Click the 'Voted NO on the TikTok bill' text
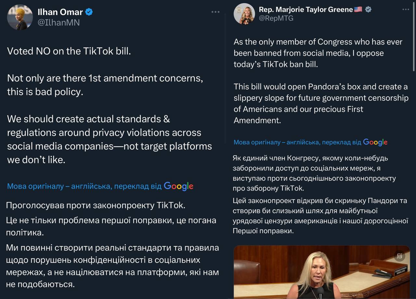This screenshot has height=299, width=416. pos(69,51)
